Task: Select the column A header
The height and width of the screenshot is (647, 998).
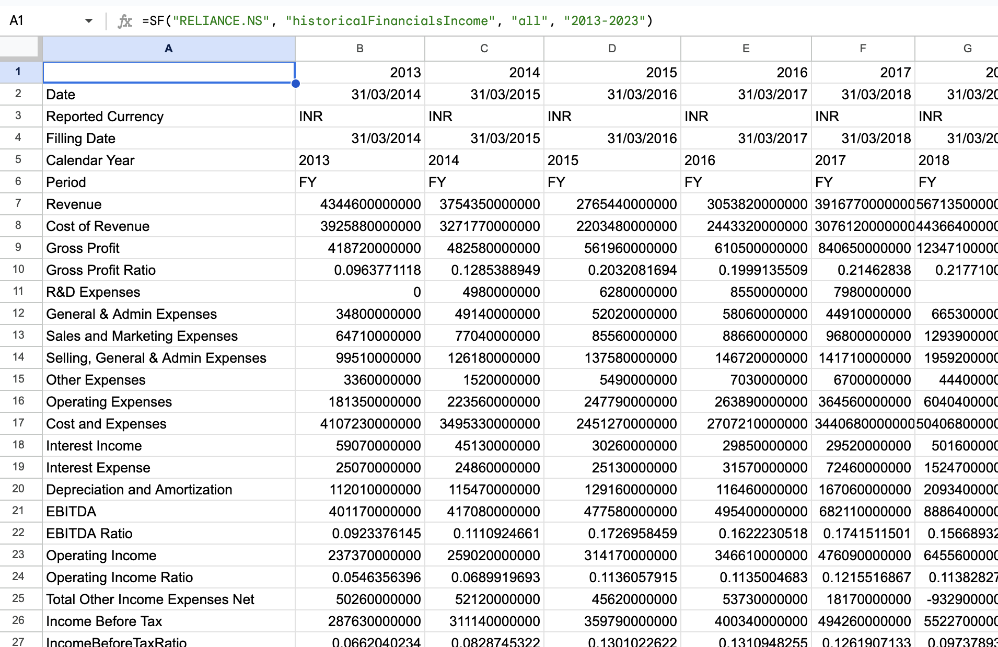Action: [x=168, y=48]
